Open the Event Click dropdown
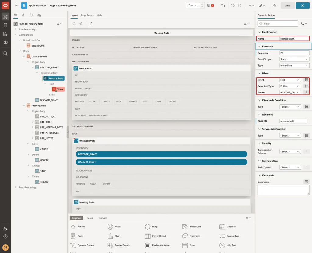The image size is (312, 253). click(x=290, y=80)
